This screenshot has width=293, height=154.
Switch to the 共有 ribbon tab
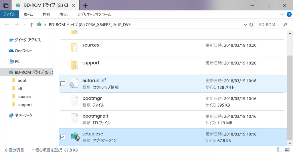(x=46, y=15)
